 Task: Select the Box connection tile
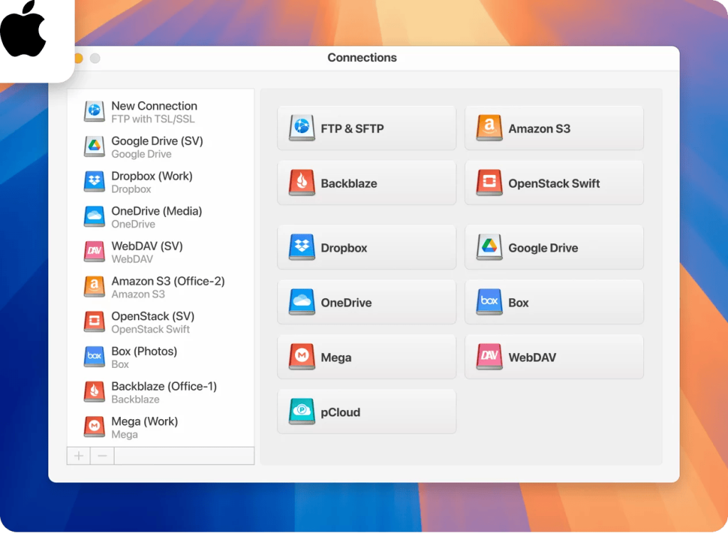point(555,302)
